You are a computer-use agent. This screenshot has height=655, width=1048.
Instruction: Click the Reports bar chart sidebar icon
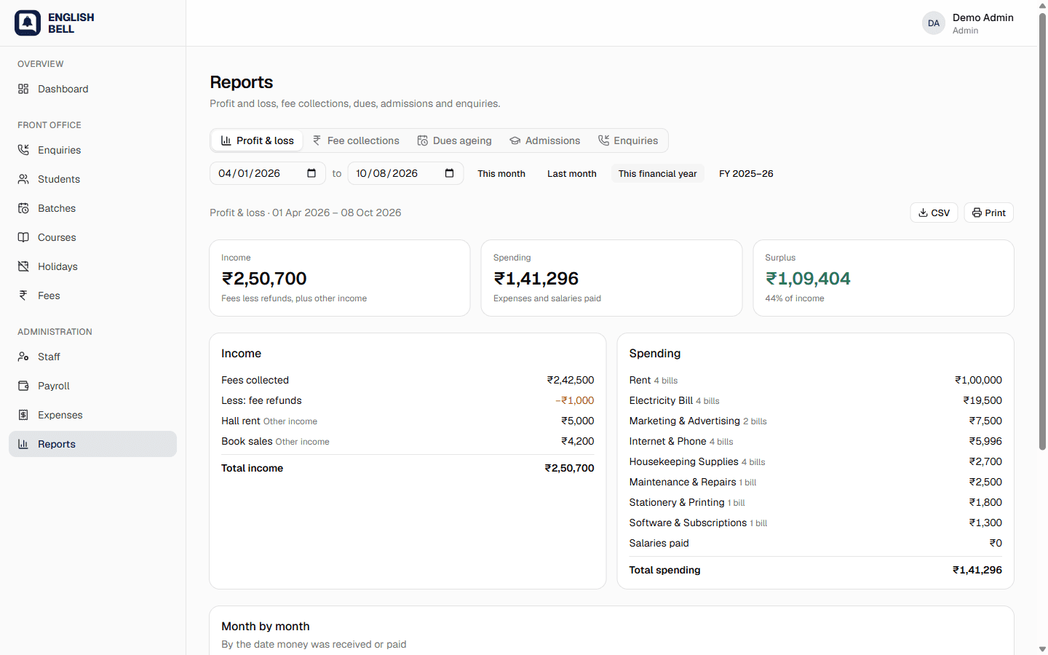pos(23,444)
